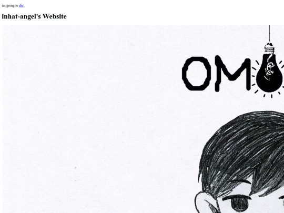Viewport: 284px width, 213px height.
Task: Click the light bulb's screw socket
Action: 269,48
